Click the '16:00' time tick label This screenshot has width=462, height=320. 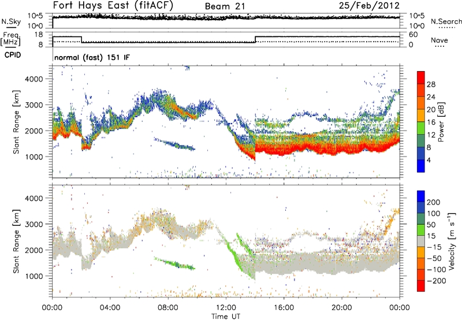click(284, 308)
